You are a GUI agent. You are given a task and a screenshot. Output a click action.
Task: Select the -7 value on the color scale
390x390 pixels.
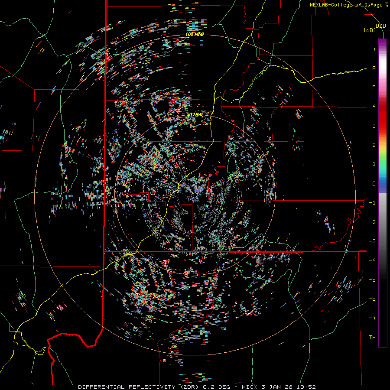[x=372, y=318]
